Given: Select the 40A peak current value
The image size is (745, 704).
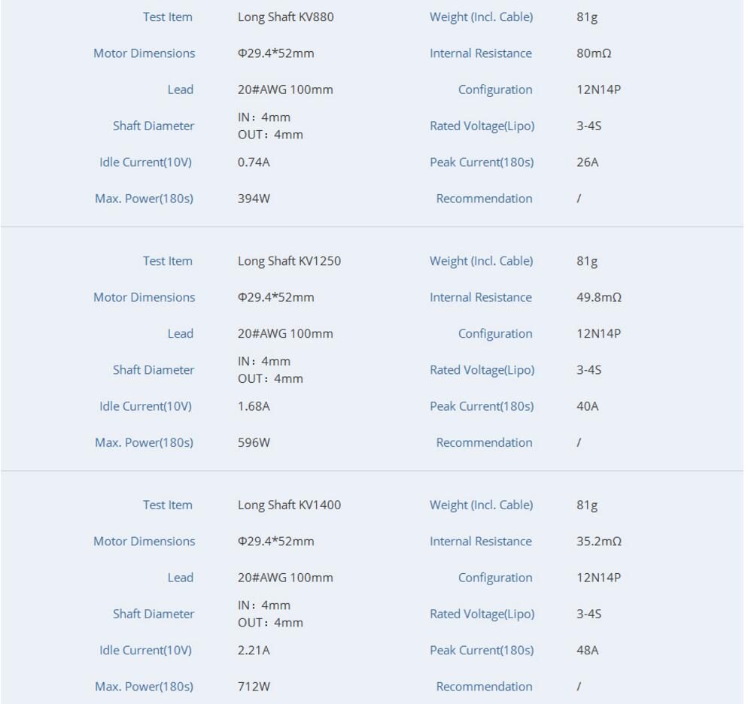Looking at the screenshot, I should point(587,406).
